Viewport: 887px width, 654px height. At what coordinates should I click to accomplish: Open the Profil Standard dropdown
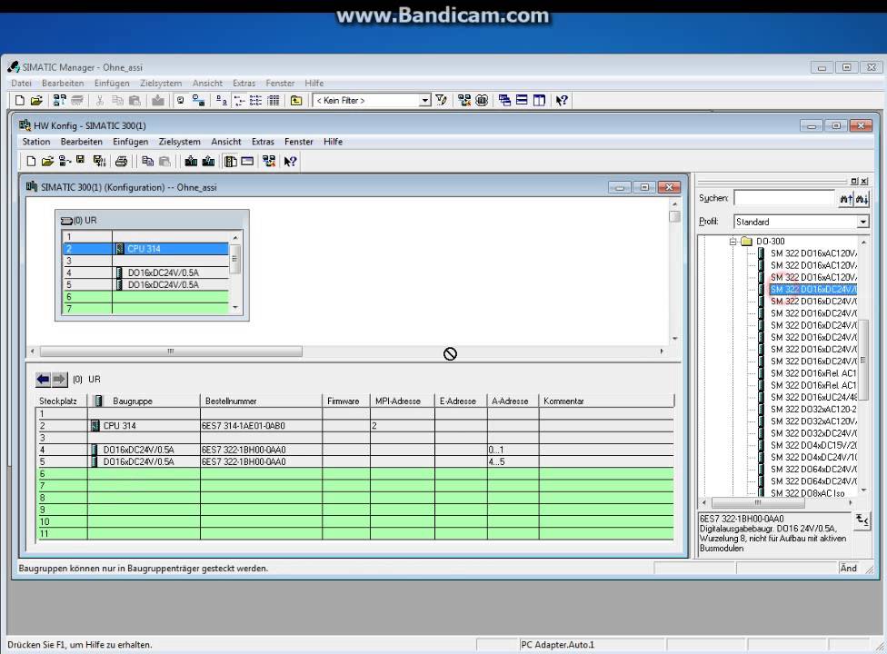point(862,223)
